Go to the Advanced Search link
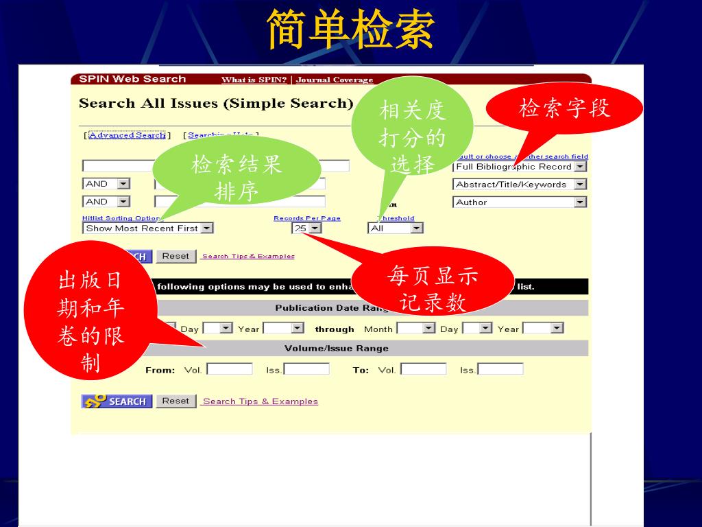This screenshot has height=527, width=702. click(x=127, y=135)
